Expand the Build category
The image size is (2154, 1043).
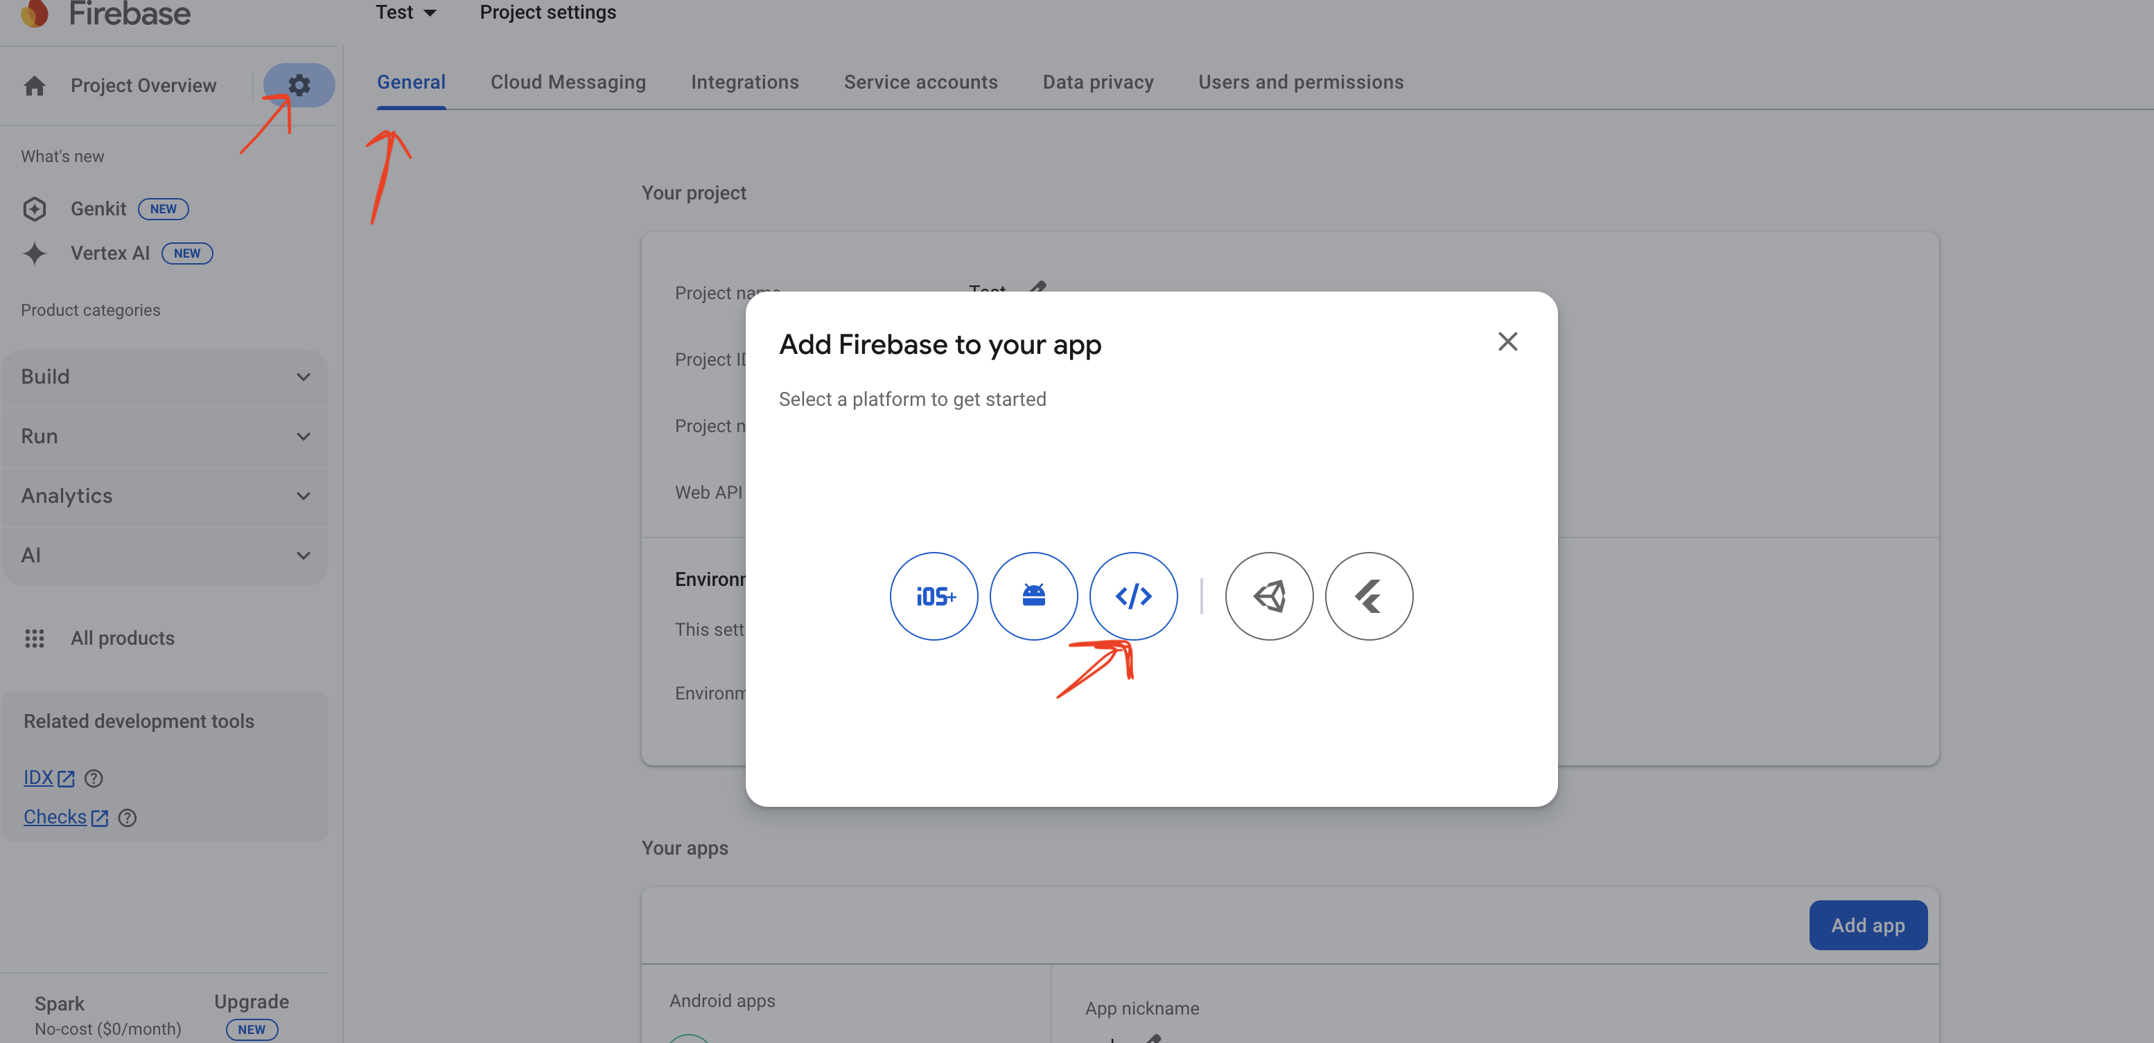pyautogui.click(x=165, y=377)
